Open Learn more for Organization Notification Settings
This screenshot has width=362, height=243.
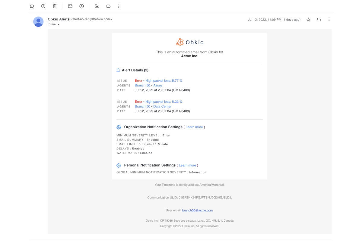(194, 127)
